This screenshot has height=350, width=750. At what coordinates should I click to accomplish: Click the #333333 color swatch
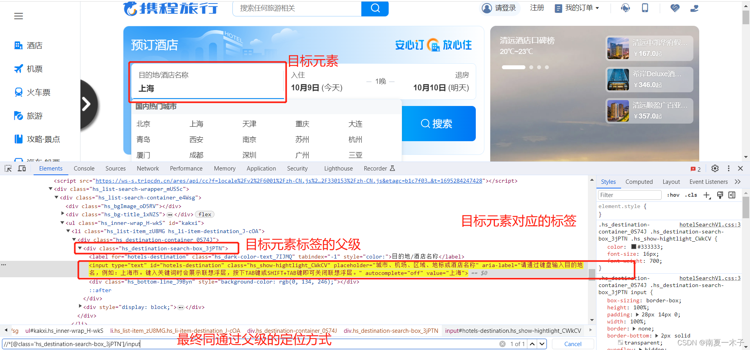pos(634,247)
